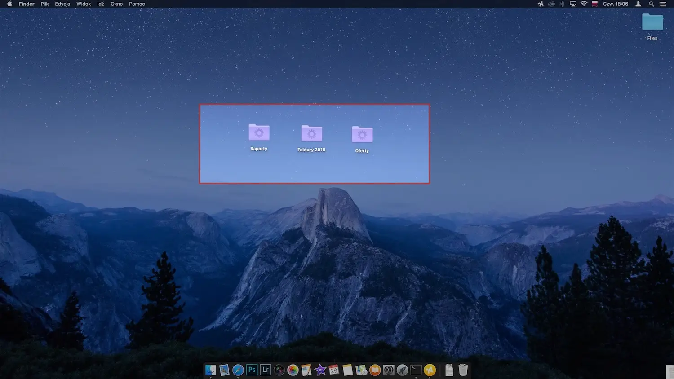Screen dimensions: 674x379
Task: Launch Adobe Photoshop from the Dock
Action: point(252,370)
